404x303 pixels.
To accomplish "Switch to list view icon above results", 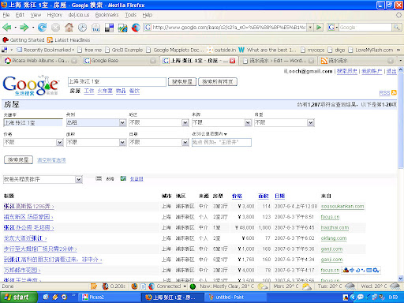I will click(x=99, y=178).
